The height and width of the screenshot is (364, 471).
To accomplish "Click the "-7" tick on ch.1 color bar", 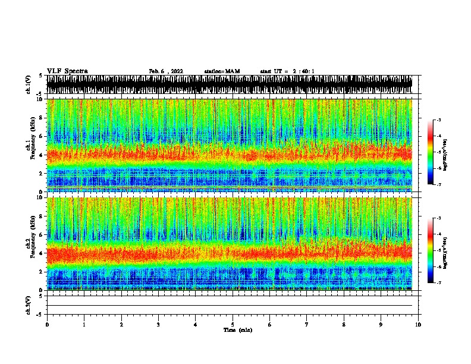I will click(x=439, y=184).
